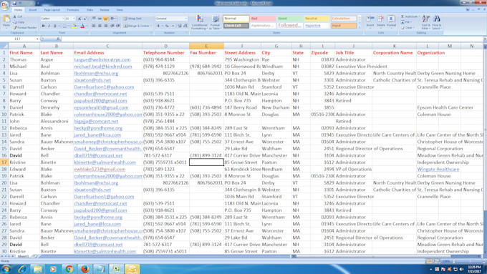Switch to the Data tab

90,10
